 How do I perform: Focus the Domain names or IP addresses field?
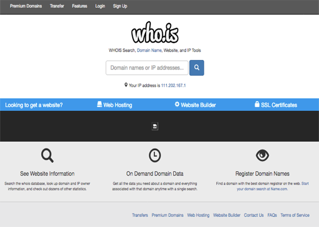point(147,68)
